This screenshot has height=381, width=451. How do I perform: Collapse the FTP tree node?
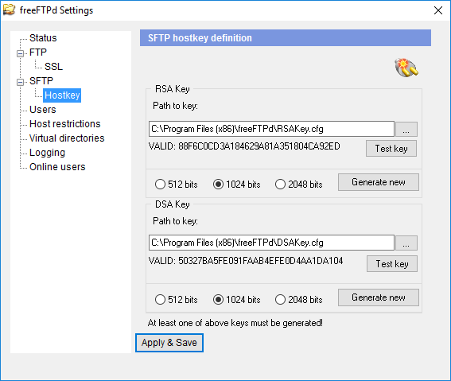(20, 53)
